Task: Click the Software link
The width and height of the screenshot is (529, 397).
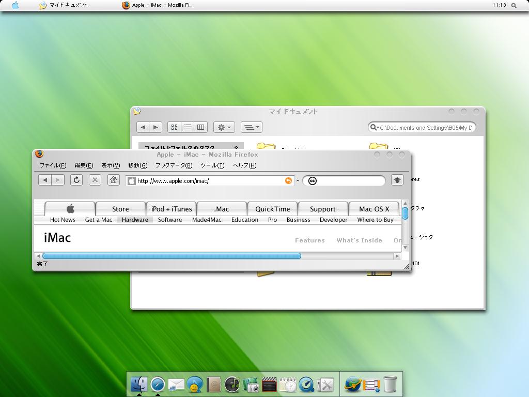Action: point(169,220)
